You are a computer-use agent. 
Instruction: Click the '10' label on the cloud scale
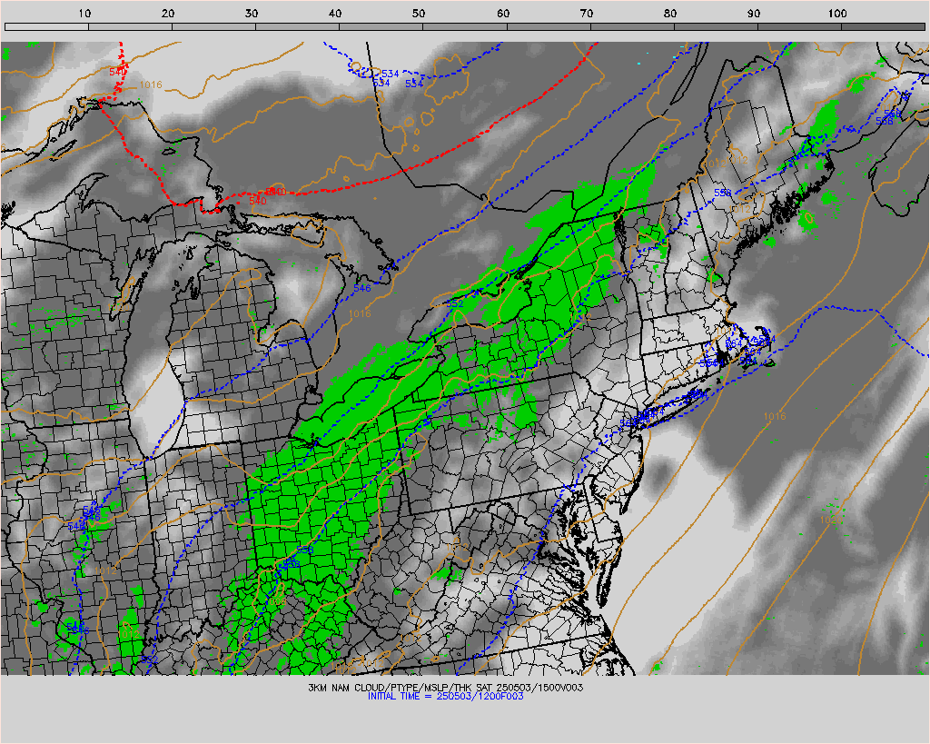click(84, 13)
